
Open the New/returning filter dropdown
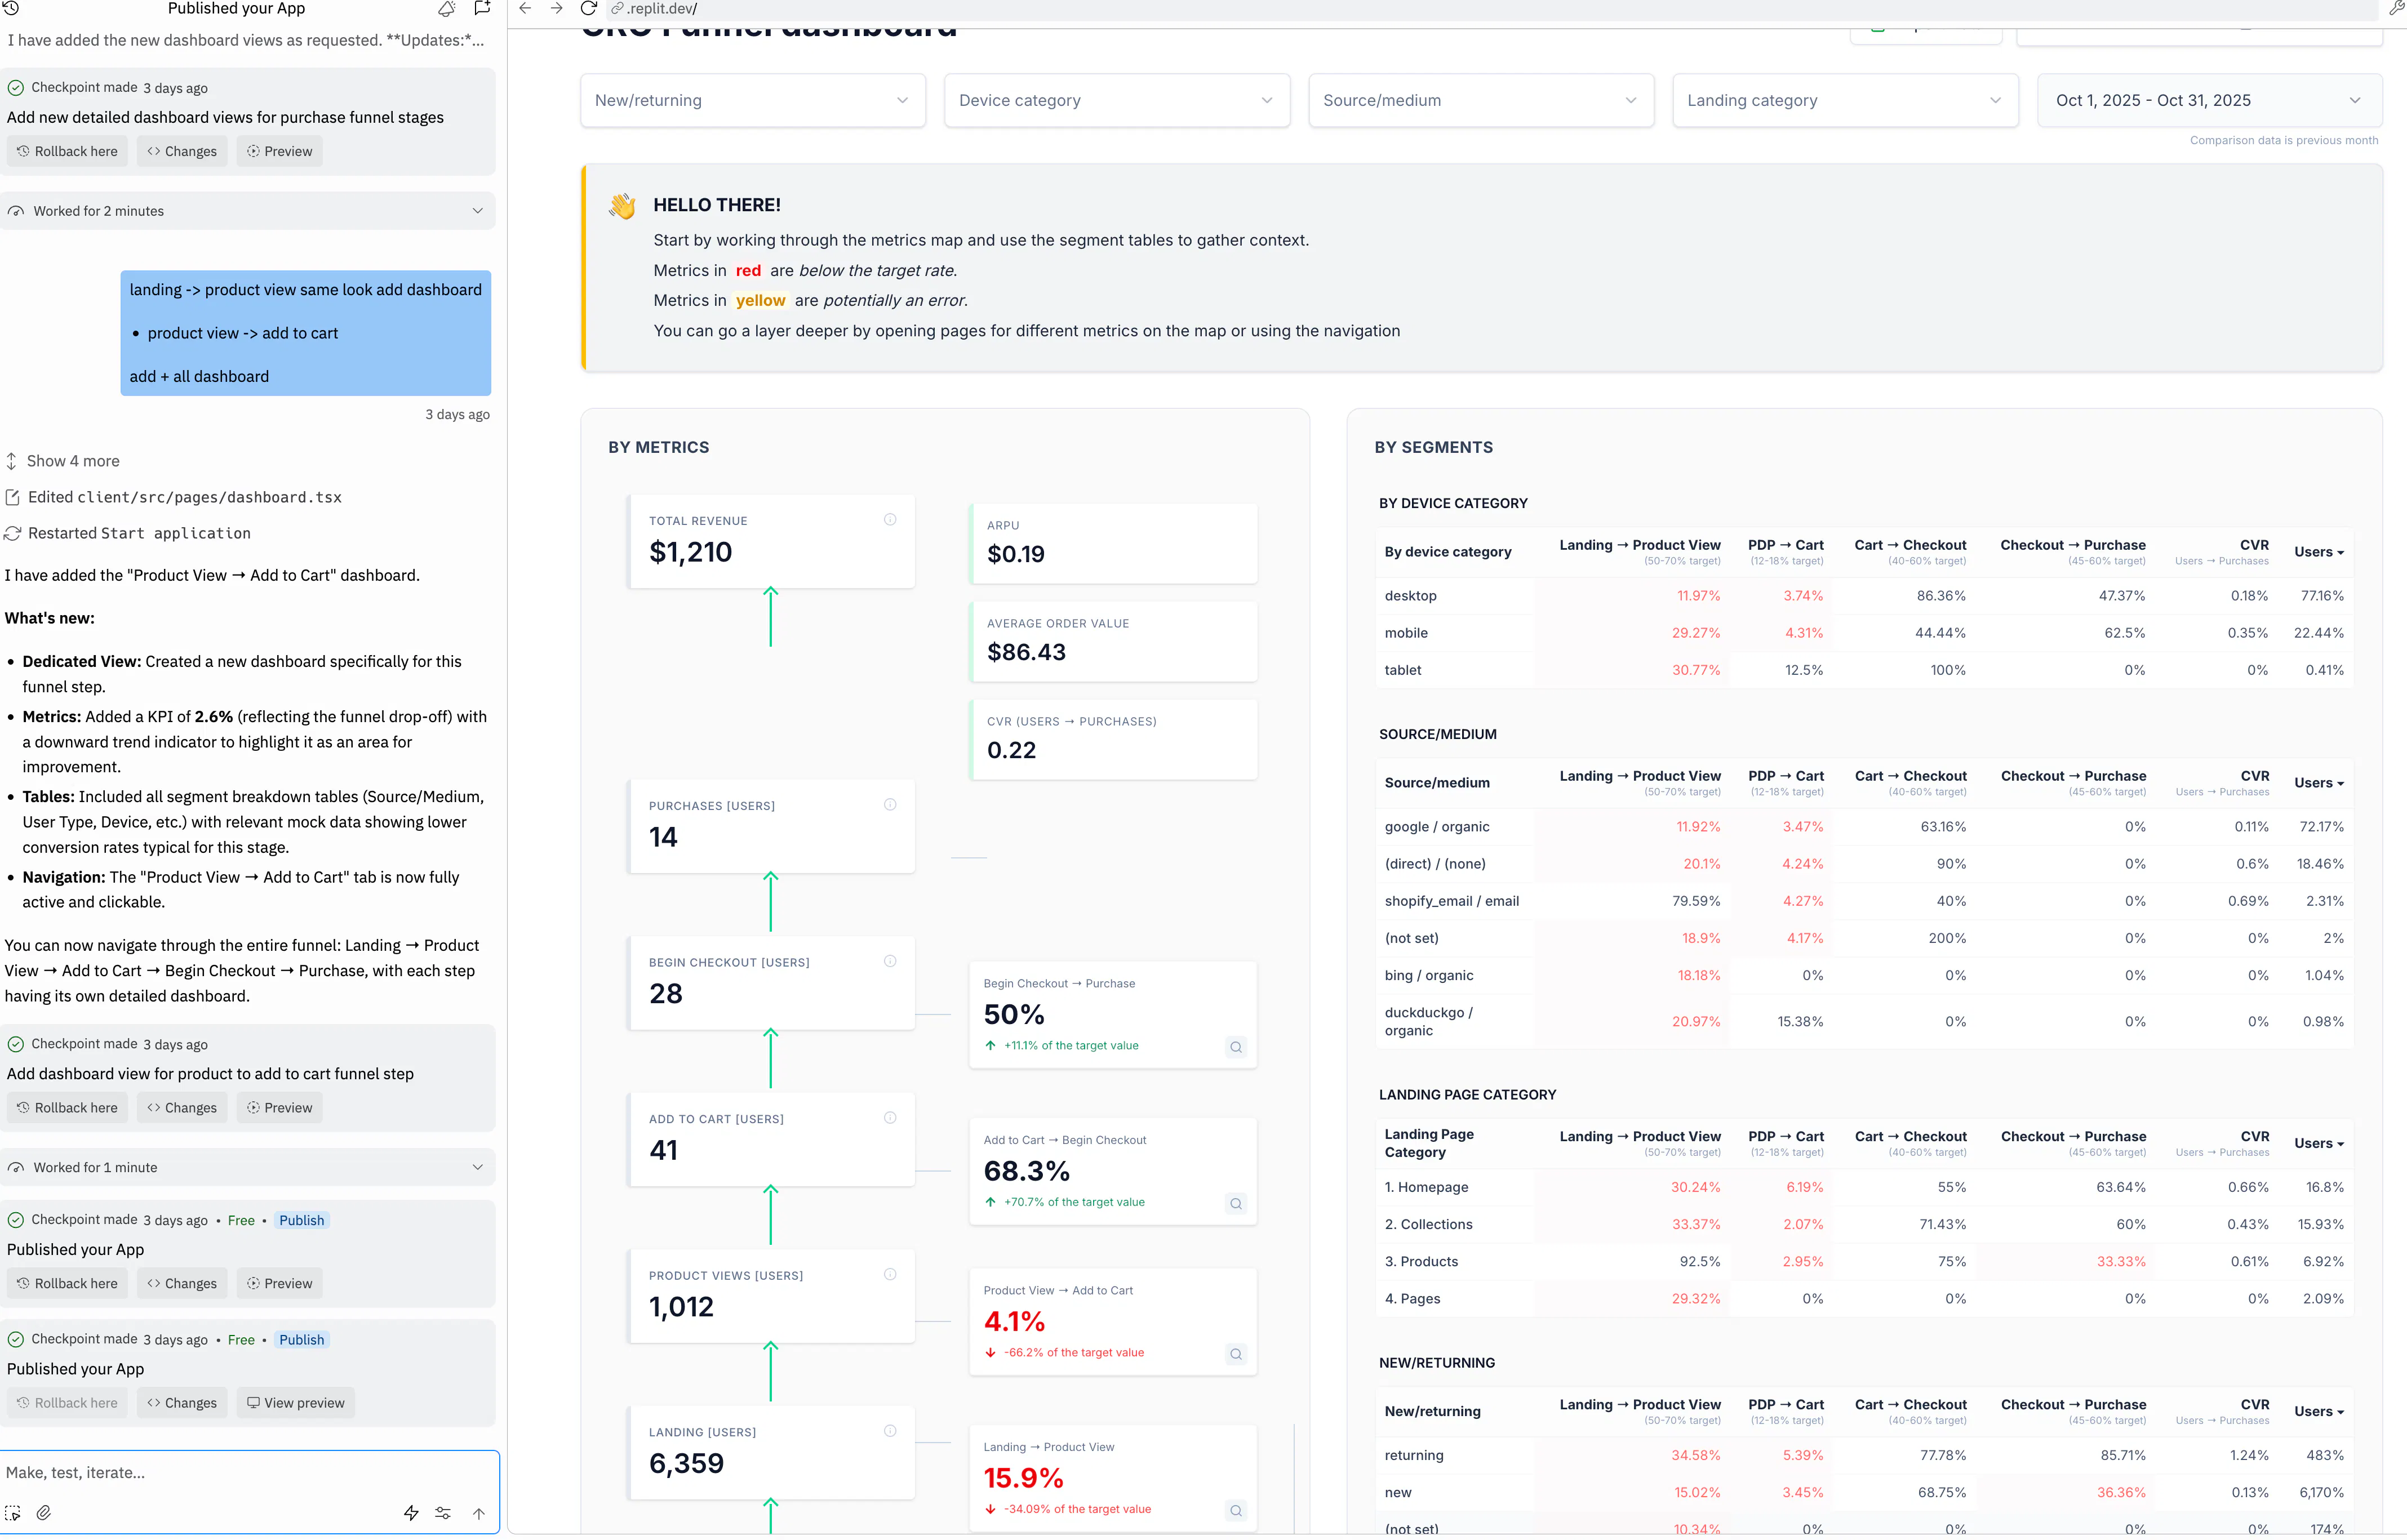(753, 100)
